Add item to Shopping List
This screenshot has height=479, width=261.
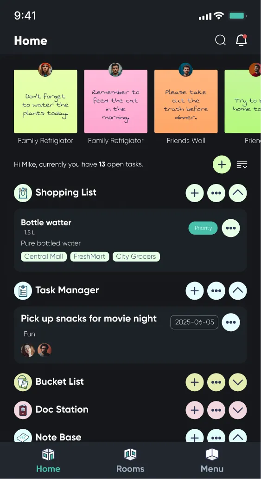pos(195,193)
